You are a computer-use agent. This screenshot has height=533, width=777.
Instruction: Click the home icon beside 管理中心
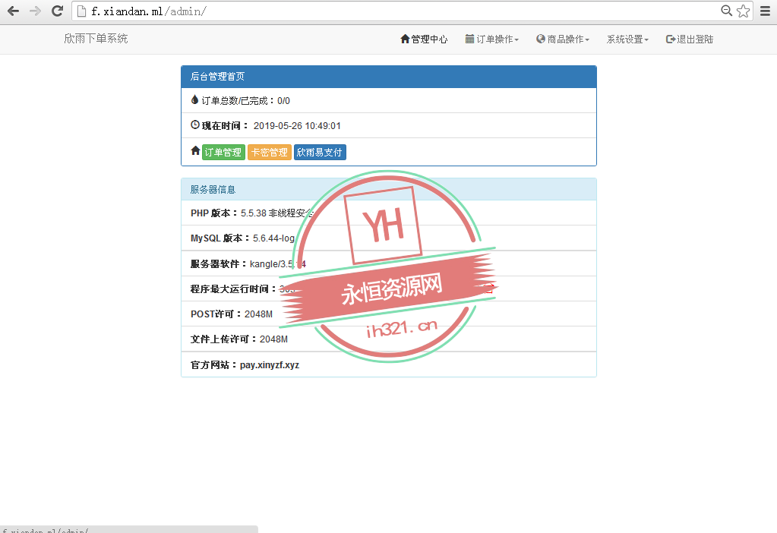(x=403, y=39)
